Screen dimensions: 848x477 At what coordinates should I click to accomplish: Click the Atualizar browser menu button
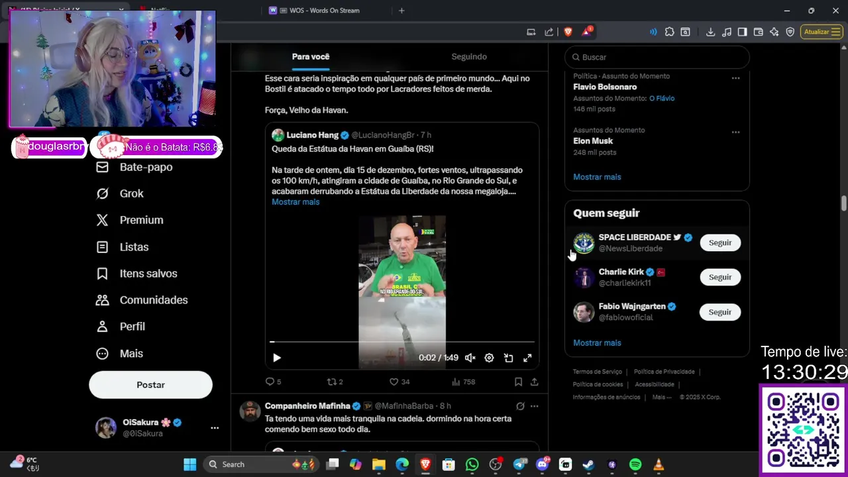[821, 32]
